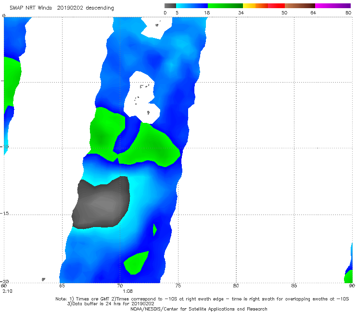Click the cyan-blue segment of the color bar
Viewport: 356px width, 312px height.
[192, 6]
